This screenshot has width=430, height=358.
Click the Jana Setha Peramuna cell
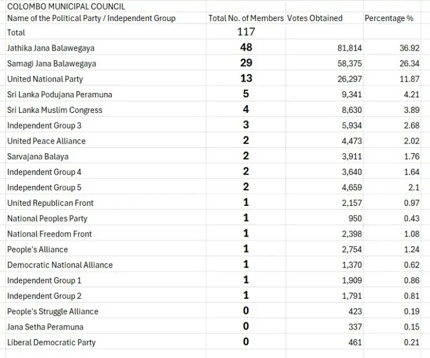pos(45,327)
